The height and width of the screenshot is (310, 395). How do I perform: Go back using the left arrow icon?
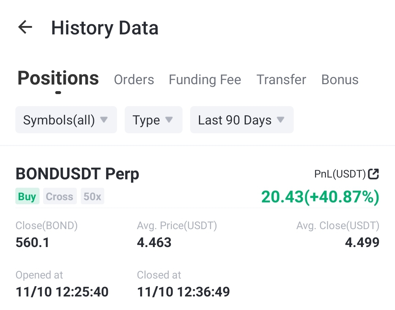(25, 27)
